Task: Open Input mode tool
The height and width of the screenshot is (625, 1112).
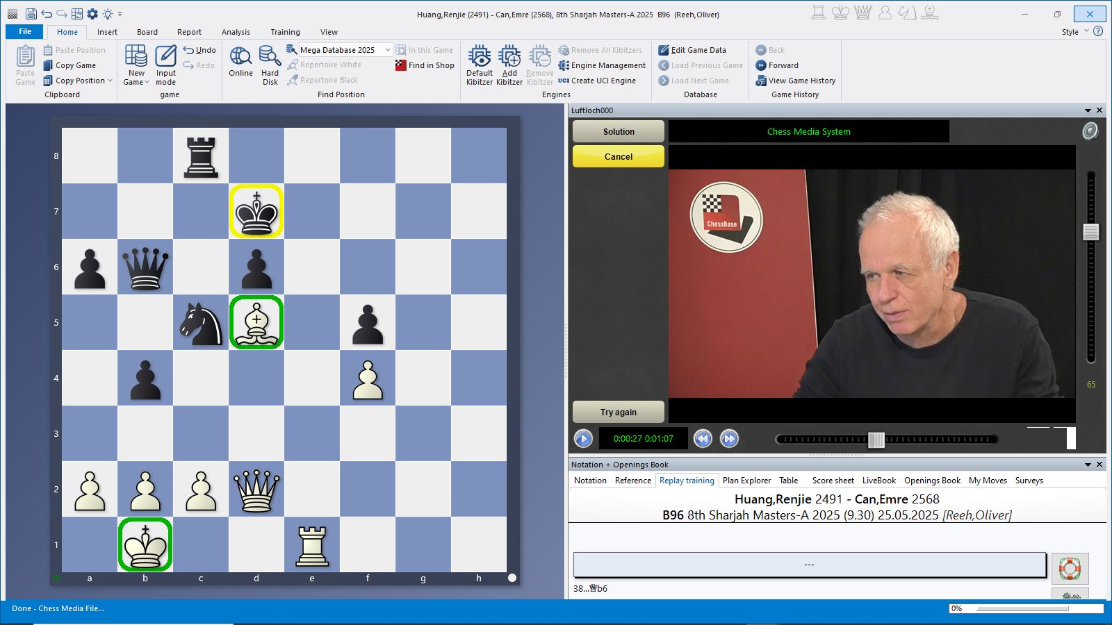Action: (165, 57)
